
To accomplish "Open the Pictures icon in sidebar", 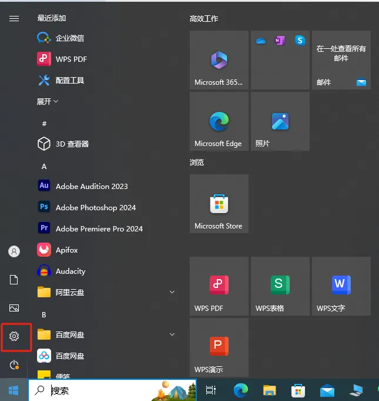I will (x=14, y=308).
